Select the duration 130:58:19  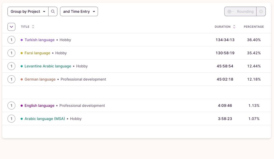225,53
